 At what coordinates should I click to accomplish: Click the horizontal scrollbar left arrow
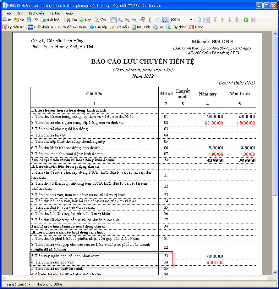pyautogui.click(x=4, y=278)
